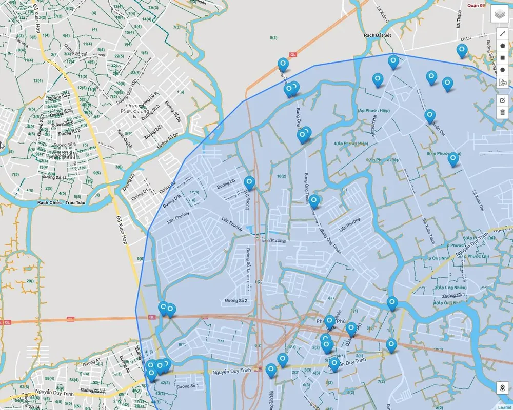Select the marker at 8(Ấp Phước Hiệp)
This screenshot has width=513, height=410.
point(452,159)
